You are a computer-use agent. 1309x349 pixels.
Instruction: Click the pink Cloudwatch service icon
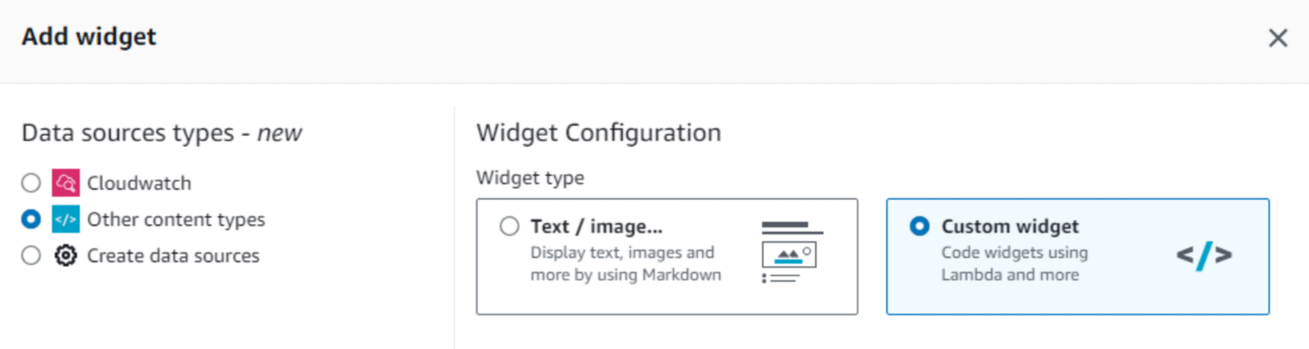tap(66, 183)
